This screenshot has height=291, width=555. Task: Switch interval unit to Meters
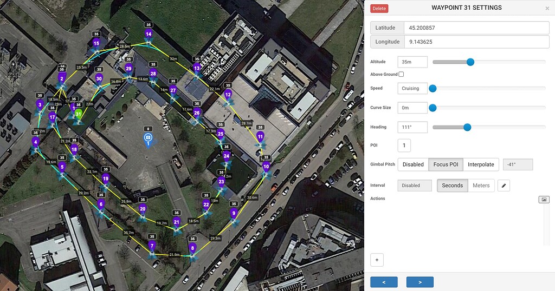(x=481, y=186)
